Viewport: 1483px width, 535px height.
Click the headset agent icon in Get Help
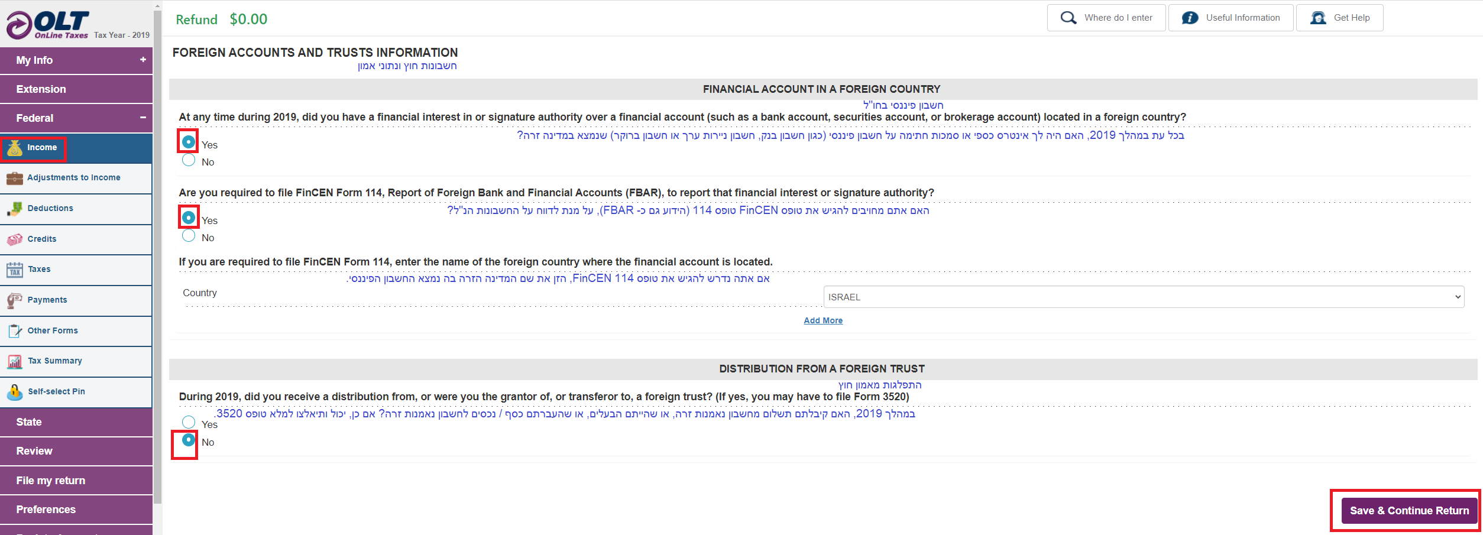[x=1318, y=18]
